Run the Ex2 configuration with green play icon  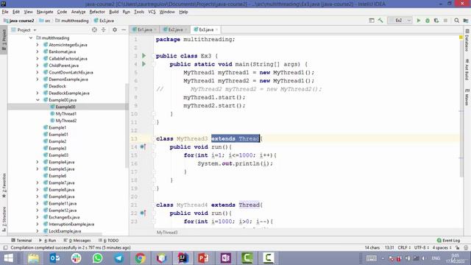[x=419, y=21]
